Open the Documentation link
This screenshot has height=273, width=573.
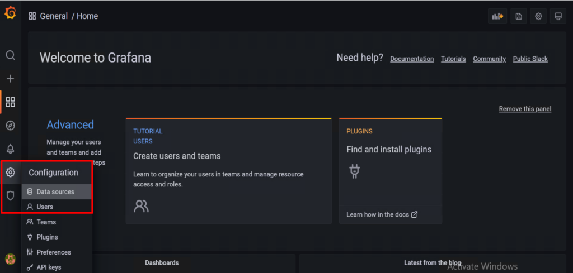tap(412, 59)
